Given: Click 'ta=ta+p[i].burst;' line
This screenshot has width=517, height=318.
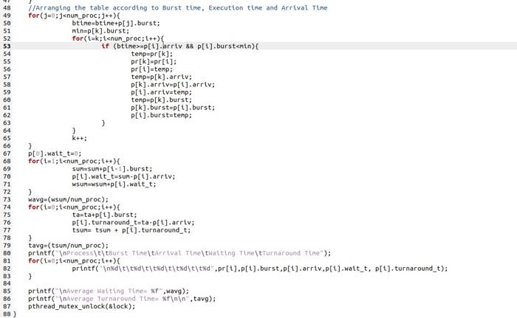Looking at the screenshot, I should 105,215.
